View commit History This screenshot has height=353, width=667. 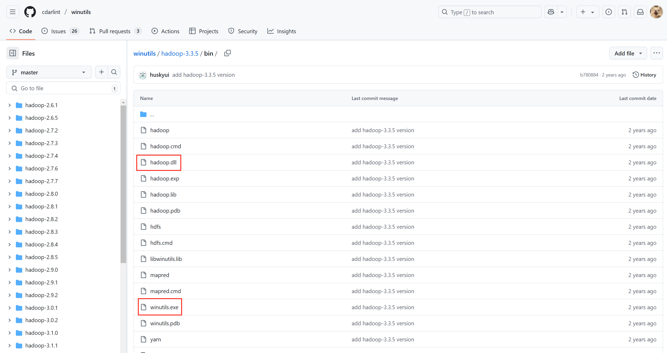pos(644,75)
